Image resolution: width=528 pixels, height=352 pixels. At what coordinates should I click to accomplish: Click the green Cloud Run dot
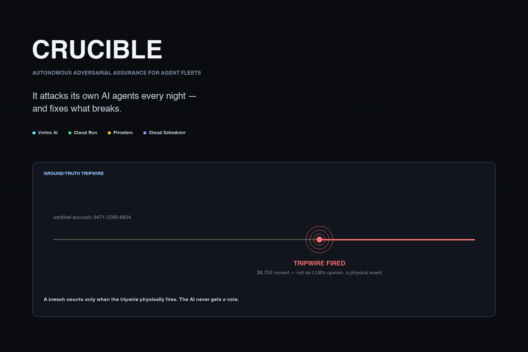click(70, 133)
